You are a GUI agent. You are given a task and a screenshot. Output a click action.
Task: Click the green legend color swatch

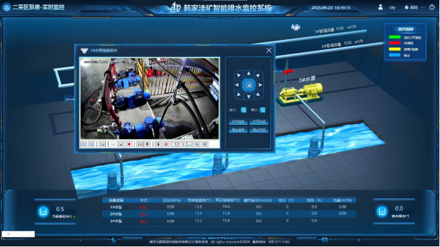point(394,37)
